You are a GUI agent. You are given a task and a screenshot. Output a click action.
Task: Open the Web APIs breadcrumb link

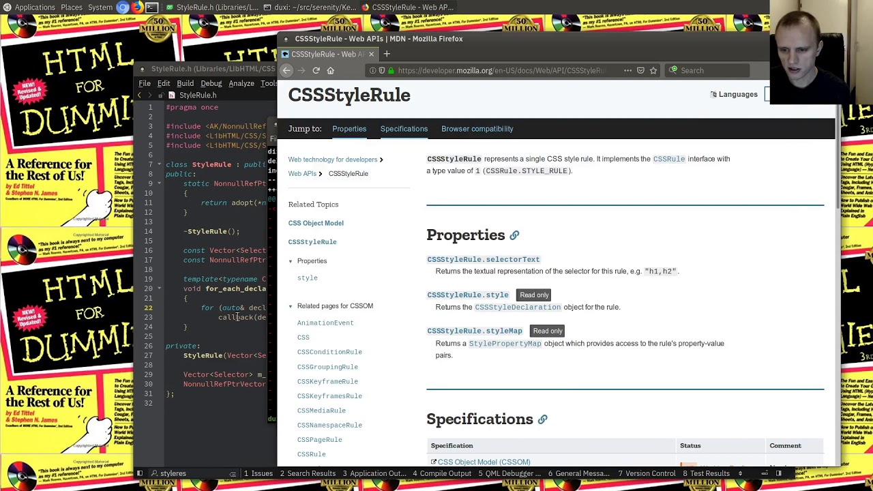tap(302, 173)
